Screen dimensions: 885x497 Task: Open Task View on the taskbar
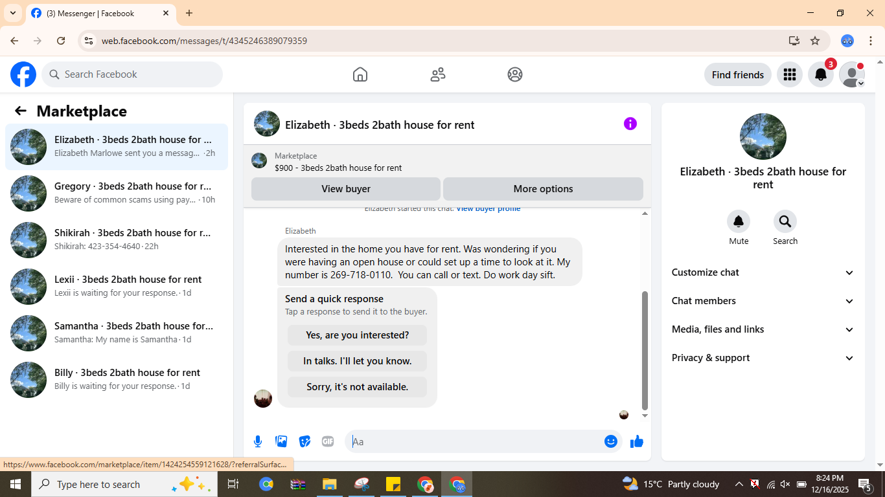[x=233, y=484]
